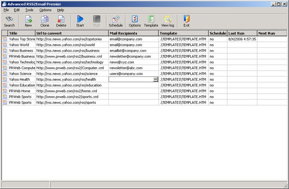Click the empty Mail Recipients cell for PRWeb Home
Image resolution: width=289 pixels, height=189 pixels.
[x=133, y=91]
